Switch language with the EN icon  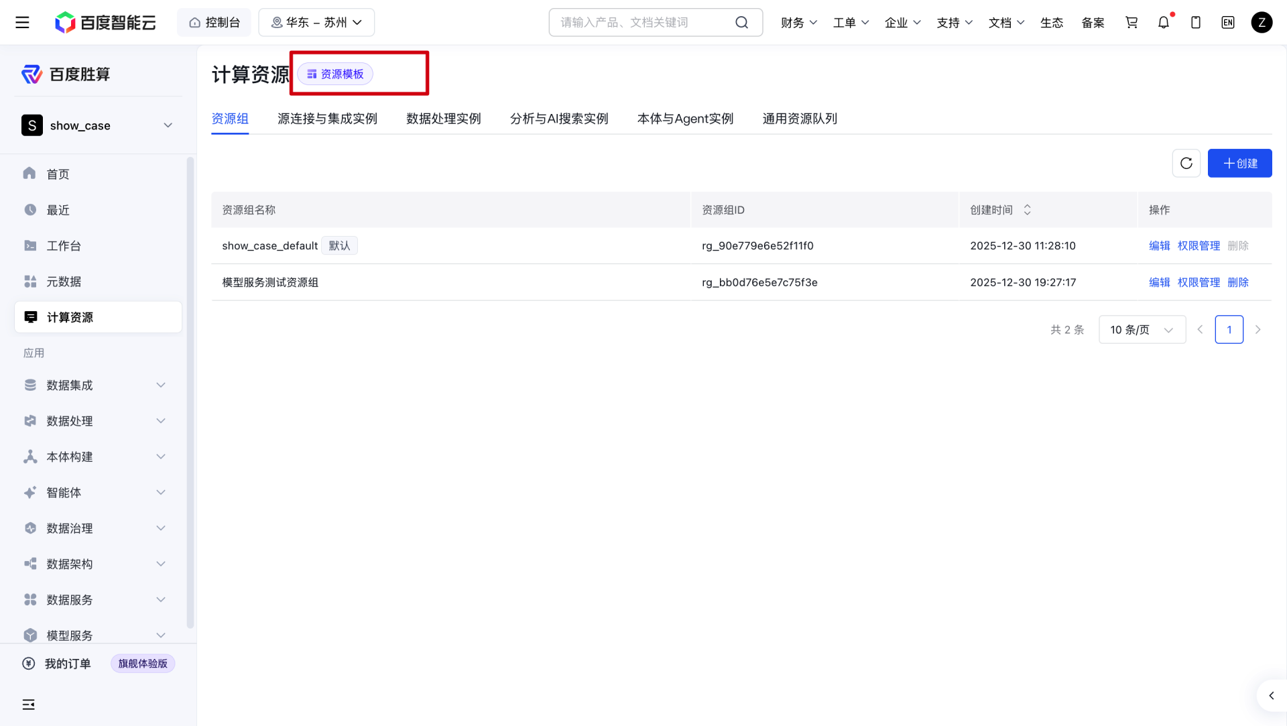[x=1228, y=22]
